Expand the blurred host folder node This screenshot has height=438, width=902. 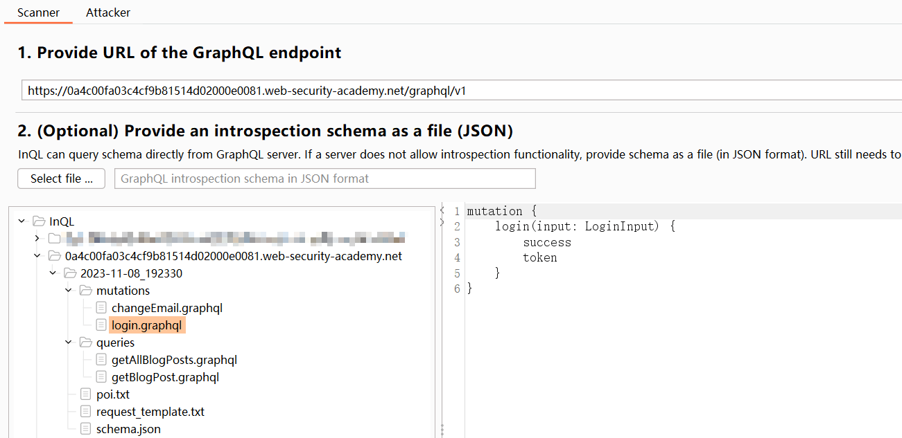(37, 239)
